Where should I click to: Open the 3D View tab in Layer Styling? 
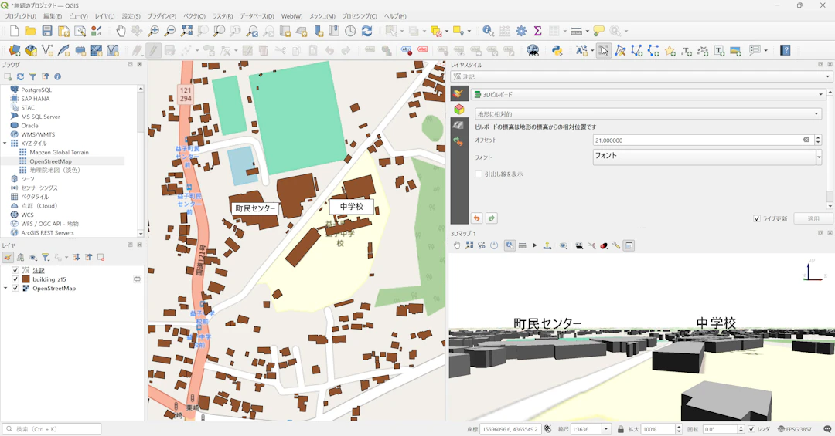[459, 109]
